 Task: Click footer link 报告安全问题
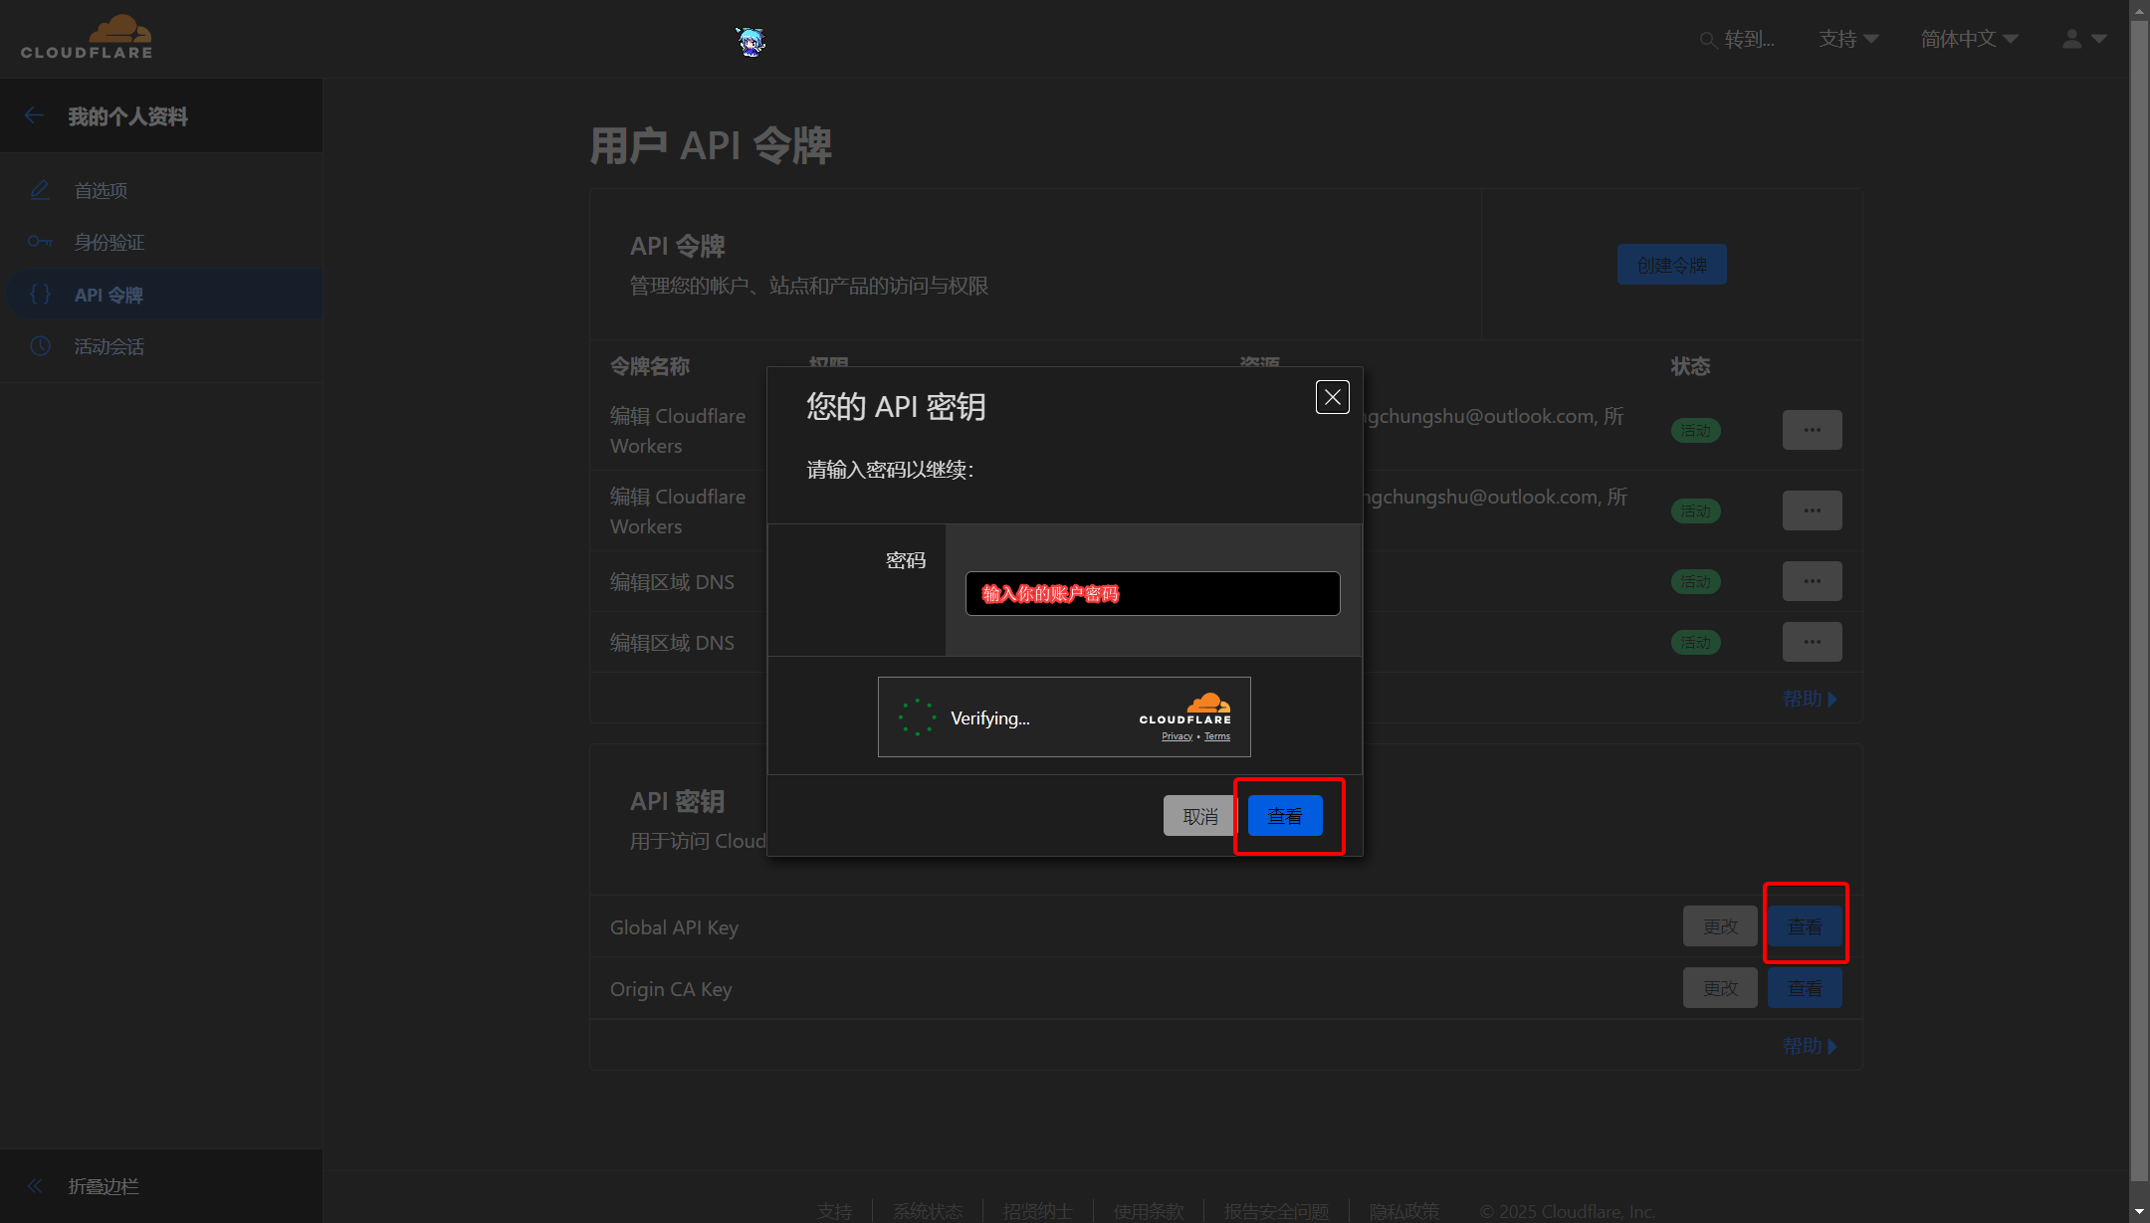click(1276, 1211)
